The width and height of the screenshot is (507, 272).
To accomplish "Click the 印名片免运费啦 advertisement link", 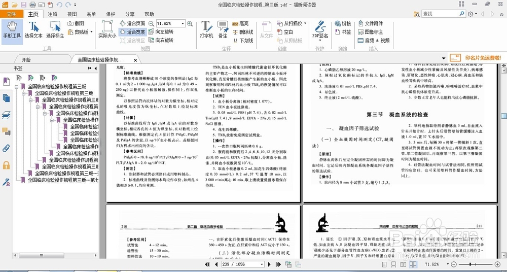I will tap(483, 58).
